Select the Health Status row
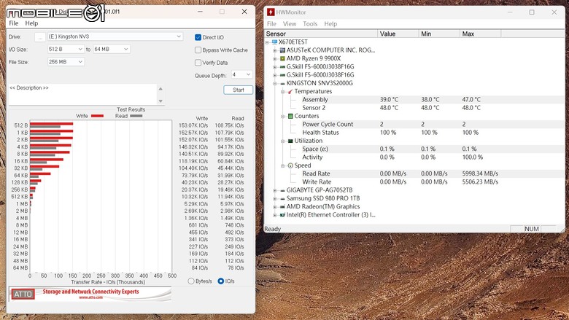 414,133
